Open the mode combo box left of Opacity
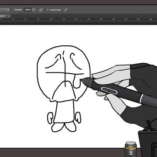This screenshot has height=157, width=157. pos(5,10)
